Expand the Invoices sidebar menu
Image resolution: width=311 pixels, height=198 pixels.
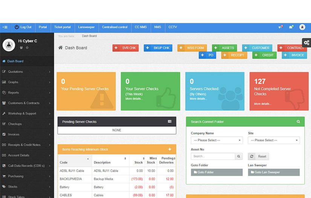pos(27,134)
